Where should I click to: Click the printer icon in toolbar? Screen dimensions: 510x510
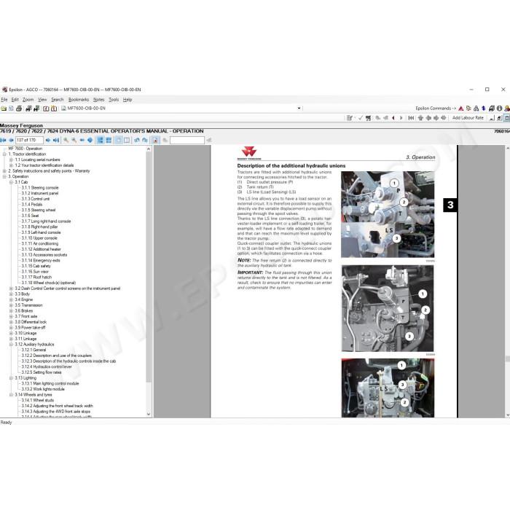[19, 109]
